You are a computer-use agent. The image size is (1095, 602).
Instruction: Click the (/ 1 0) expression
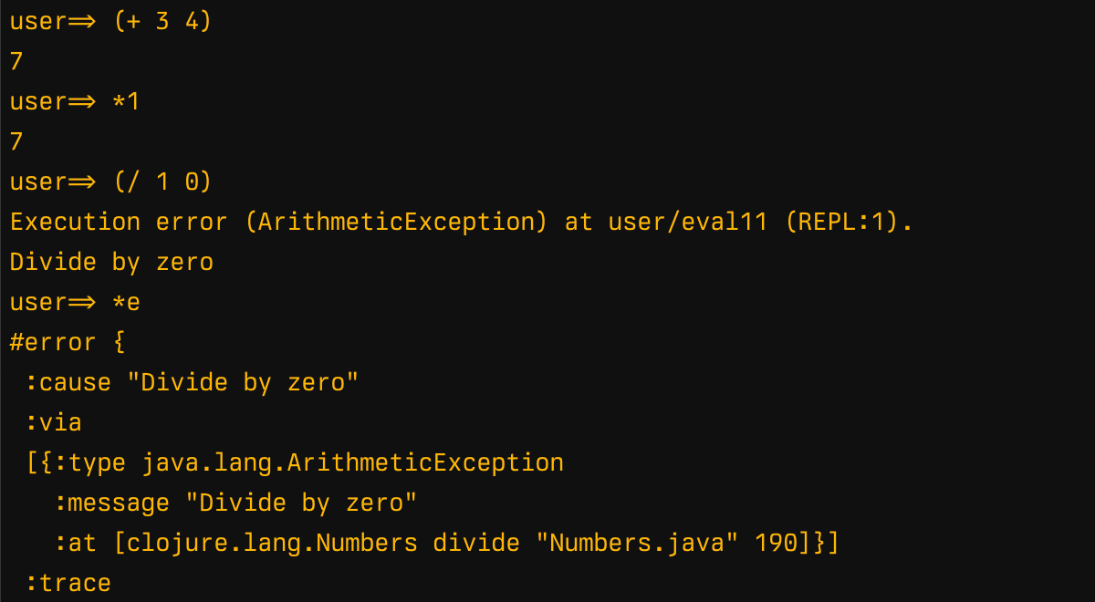point(162,182)
